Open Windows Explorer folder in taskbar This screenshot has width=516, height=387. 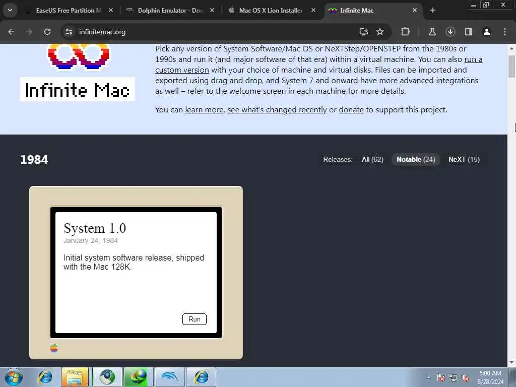(75, 377)
